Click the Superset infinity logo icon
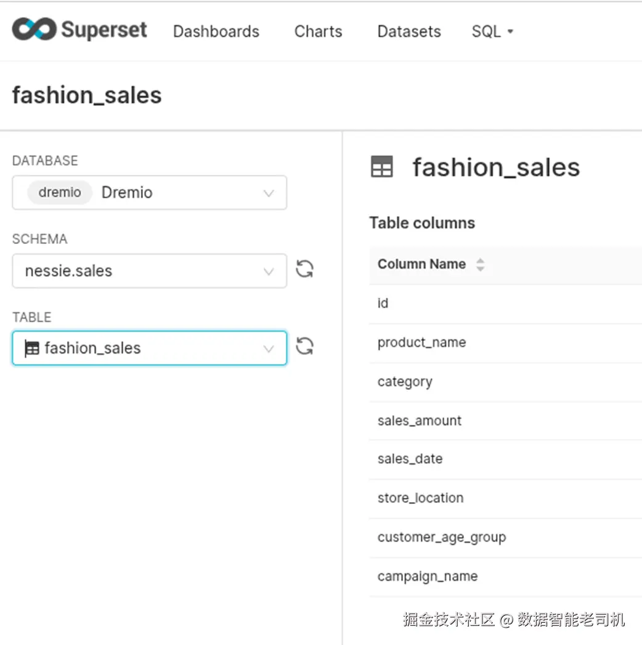Viewport: 642px width, 645px height. click(34, 30)
